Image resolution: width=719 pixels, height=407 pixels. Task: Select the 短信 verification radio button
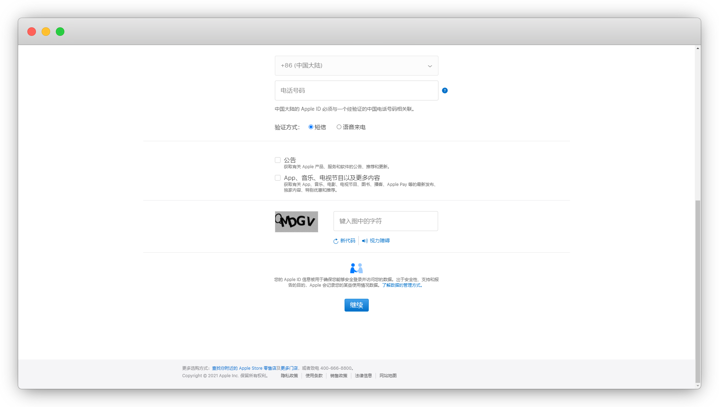pyautogui.click(x=311, y=127)
